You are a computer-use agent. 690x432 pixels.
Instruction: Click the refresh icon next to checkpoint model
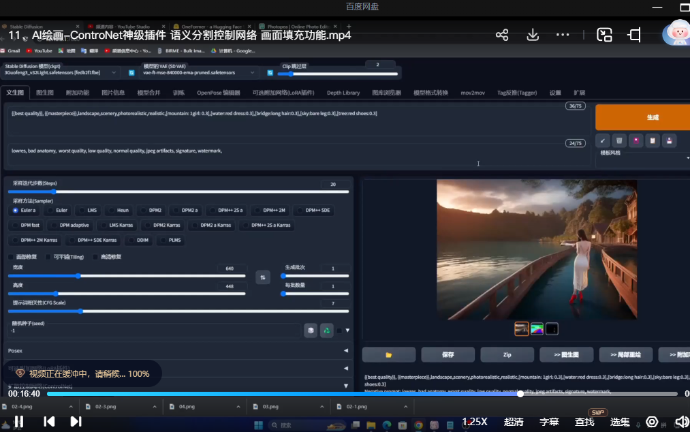tap(131, 73)
